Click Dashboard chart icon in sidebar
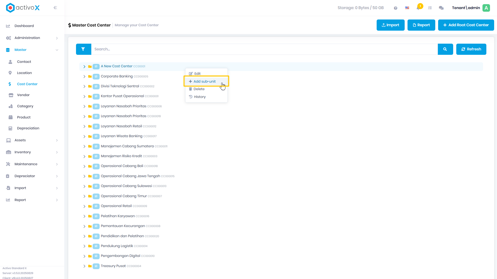The height and width of the screenshot is (279, 497). point(8,26)
